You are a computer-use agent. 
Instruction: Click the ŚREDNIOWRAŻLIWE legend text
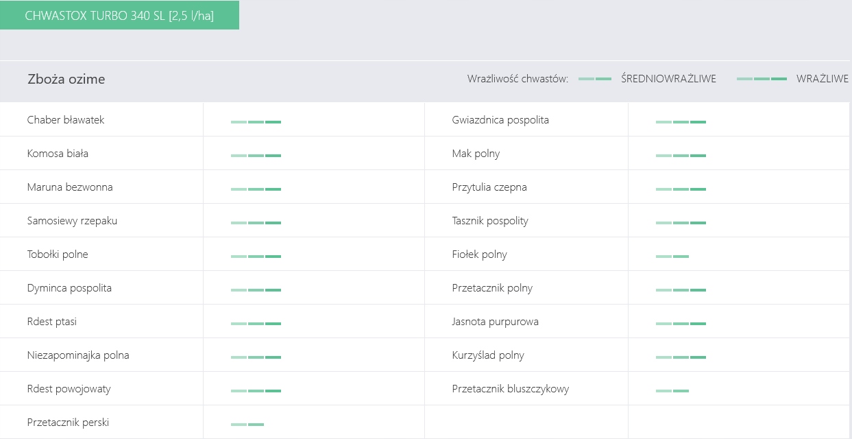pos(668,80)
